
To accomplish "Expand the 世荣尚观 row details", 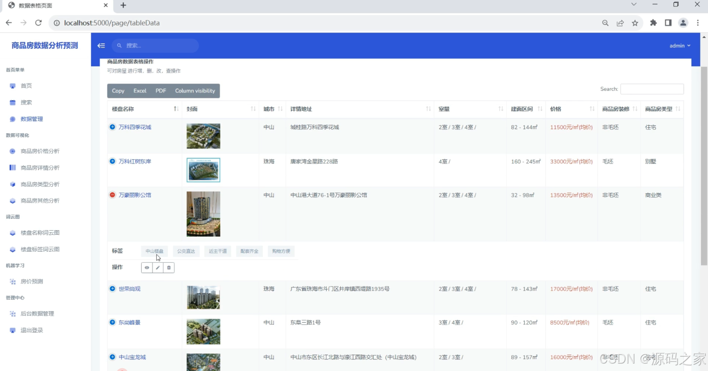I will tap(112, 288).
